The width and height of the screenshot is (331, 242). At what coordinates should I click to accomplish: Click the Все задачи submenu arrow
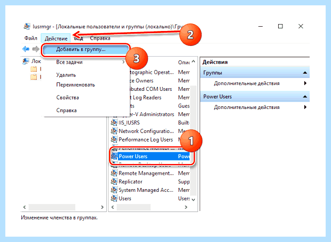point(123,62)
